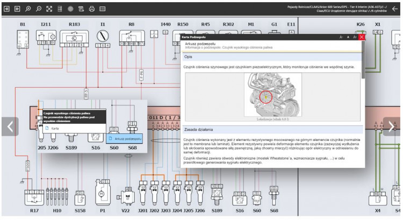The width and height of the screenshot is (403, 220).
Task: Go to the previous diagram page
Action: pos(10,126)
